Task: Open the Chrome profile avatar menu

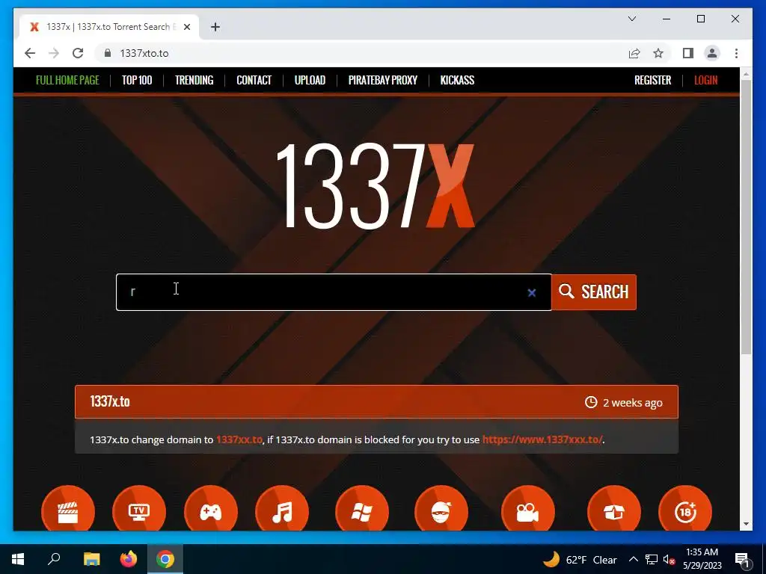Action: pos(712,53)
